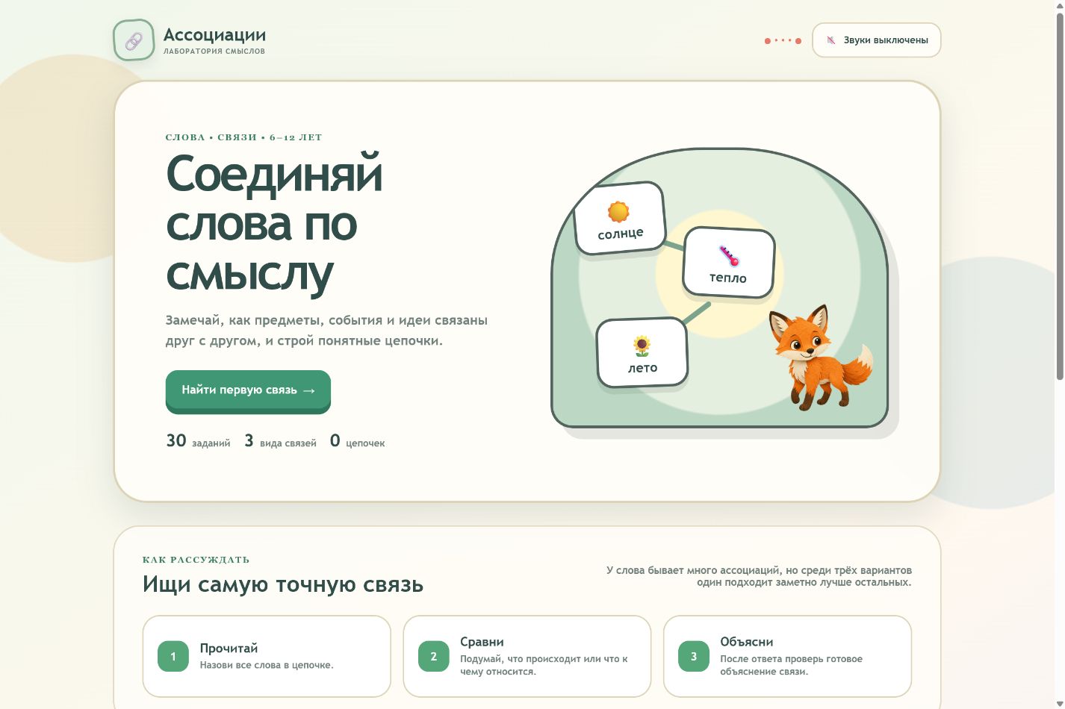This screenshot has height=709, width=1065.
Task: Click the «КАК РАССУЖДАТЬ» section label
Action: coord(196,560)
